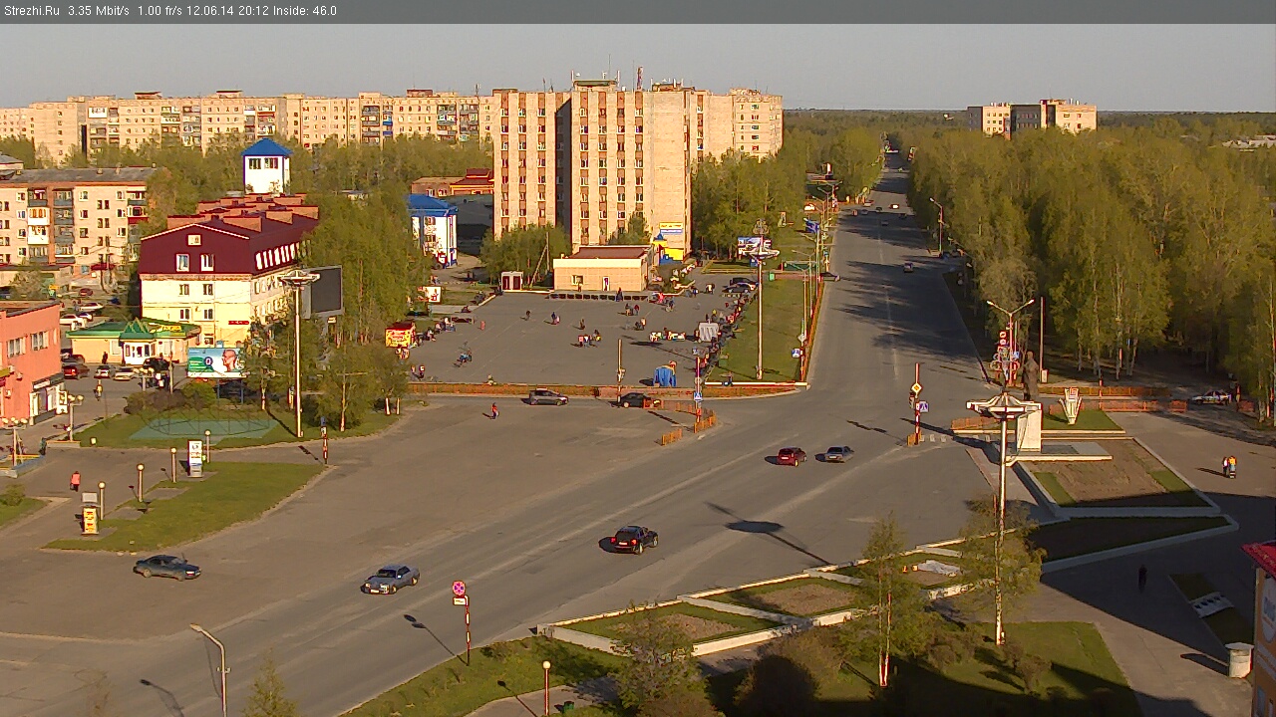Select the 3.35 Mbit/s bitrate readout
This screenshot has height=717, width=1276.
pos(99,11)
